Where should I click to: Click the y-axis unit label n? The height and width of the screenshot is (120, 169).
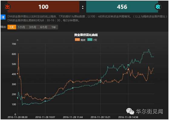18,40
